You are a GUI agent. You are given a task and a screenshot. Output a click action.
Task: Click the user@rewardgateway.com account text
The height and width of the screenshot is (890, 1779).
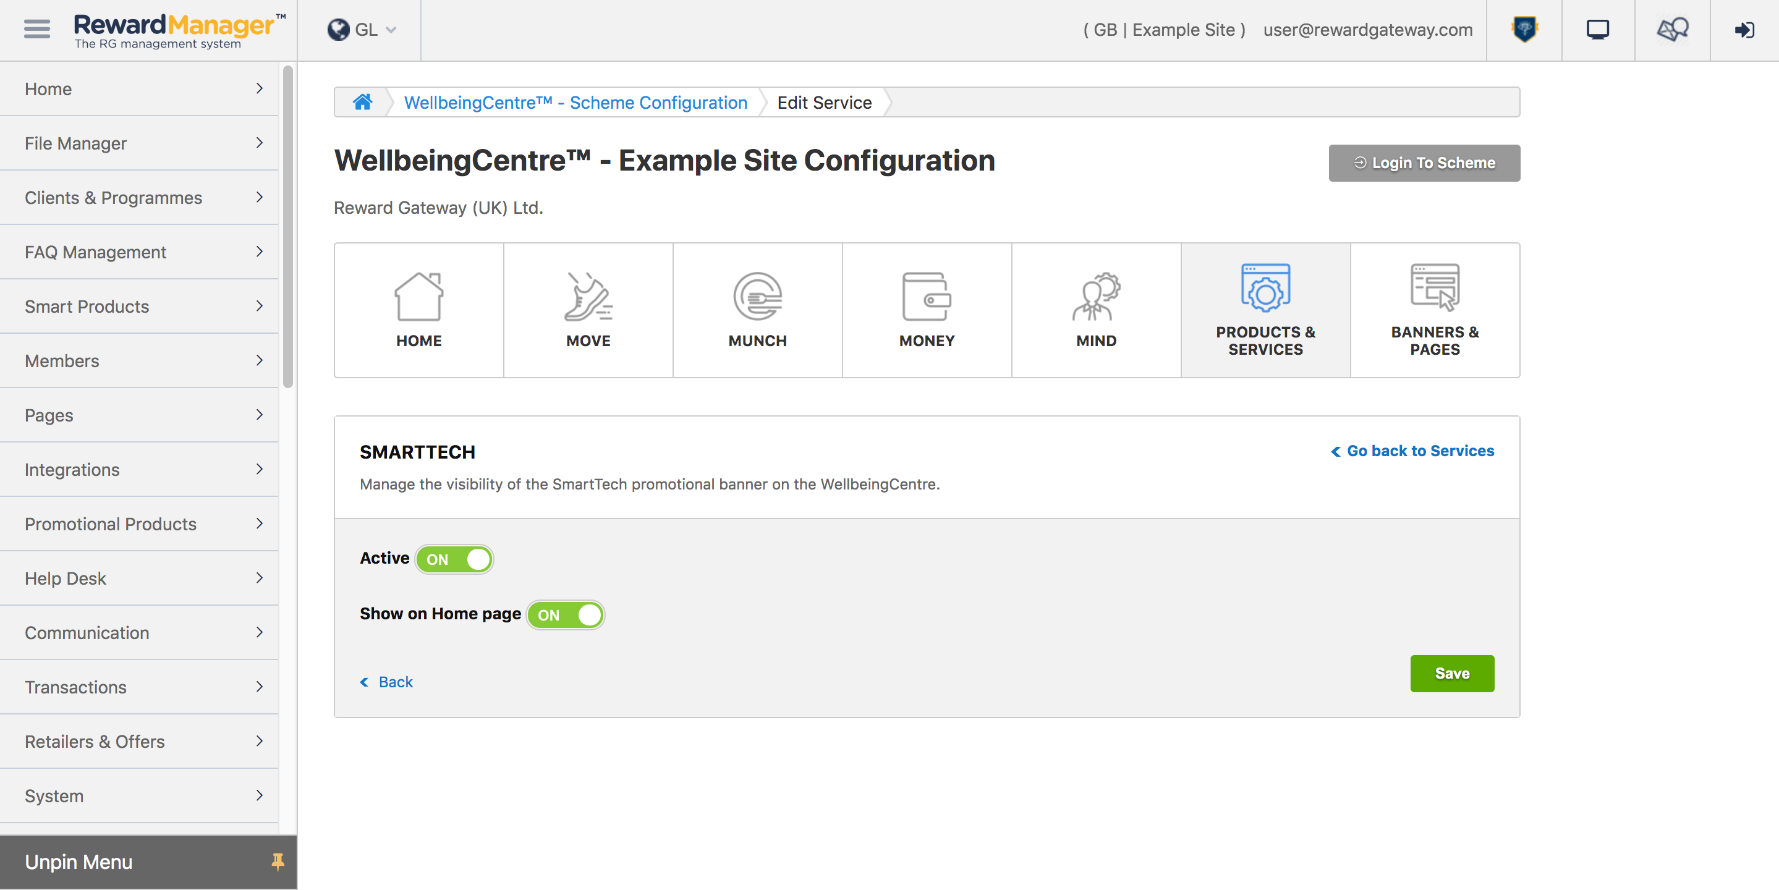coord(1367,30)
